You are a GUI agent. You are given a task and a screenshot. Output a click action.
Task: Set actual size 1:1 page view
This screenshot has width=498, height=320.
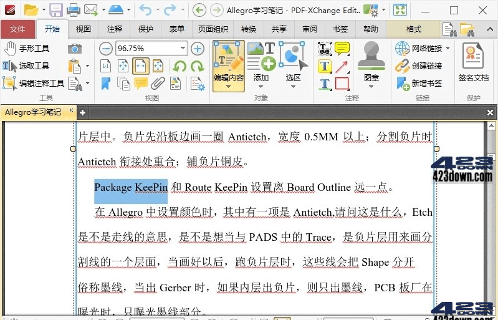tap(105, 66)
